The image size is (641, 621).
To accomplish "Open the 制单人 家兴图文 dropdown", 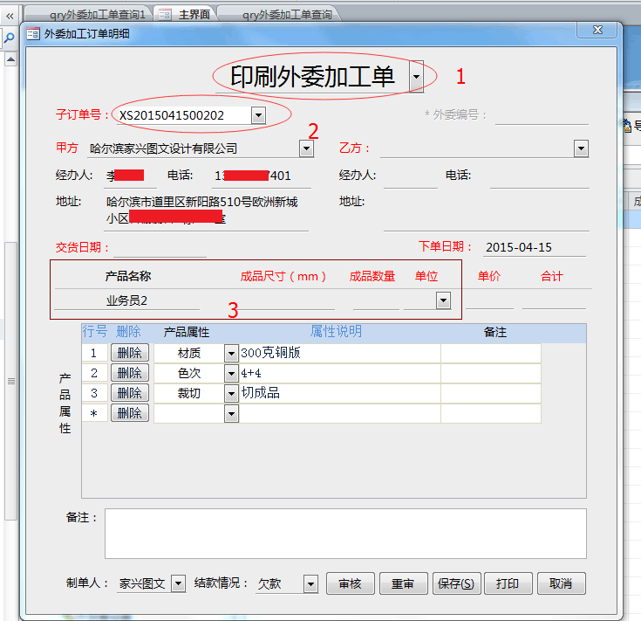I will tap(178, 583).
